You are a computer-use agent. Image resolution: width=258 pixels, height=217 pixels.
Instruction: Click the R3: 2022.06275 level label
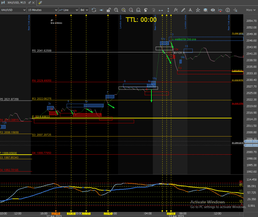point(42,99)
